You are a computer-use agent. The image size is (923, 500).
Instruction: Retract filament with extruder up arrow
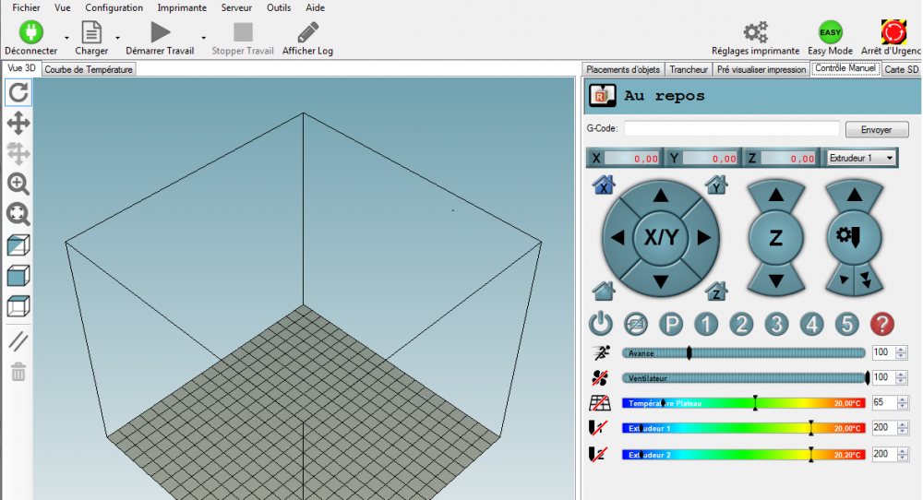coord(854,196)
